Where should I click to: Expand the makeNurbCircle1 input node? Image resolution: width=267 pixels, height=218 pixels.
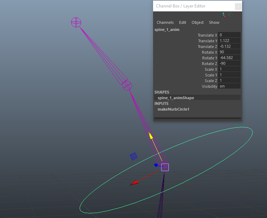click(173, 109)
